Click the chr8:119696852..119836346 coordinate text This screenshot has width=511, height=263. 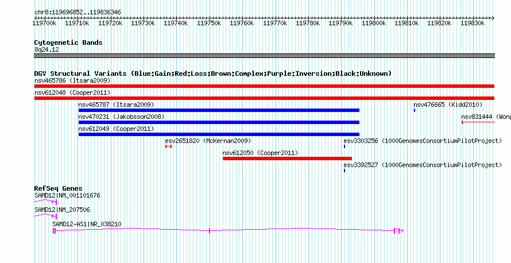[78, 13]
